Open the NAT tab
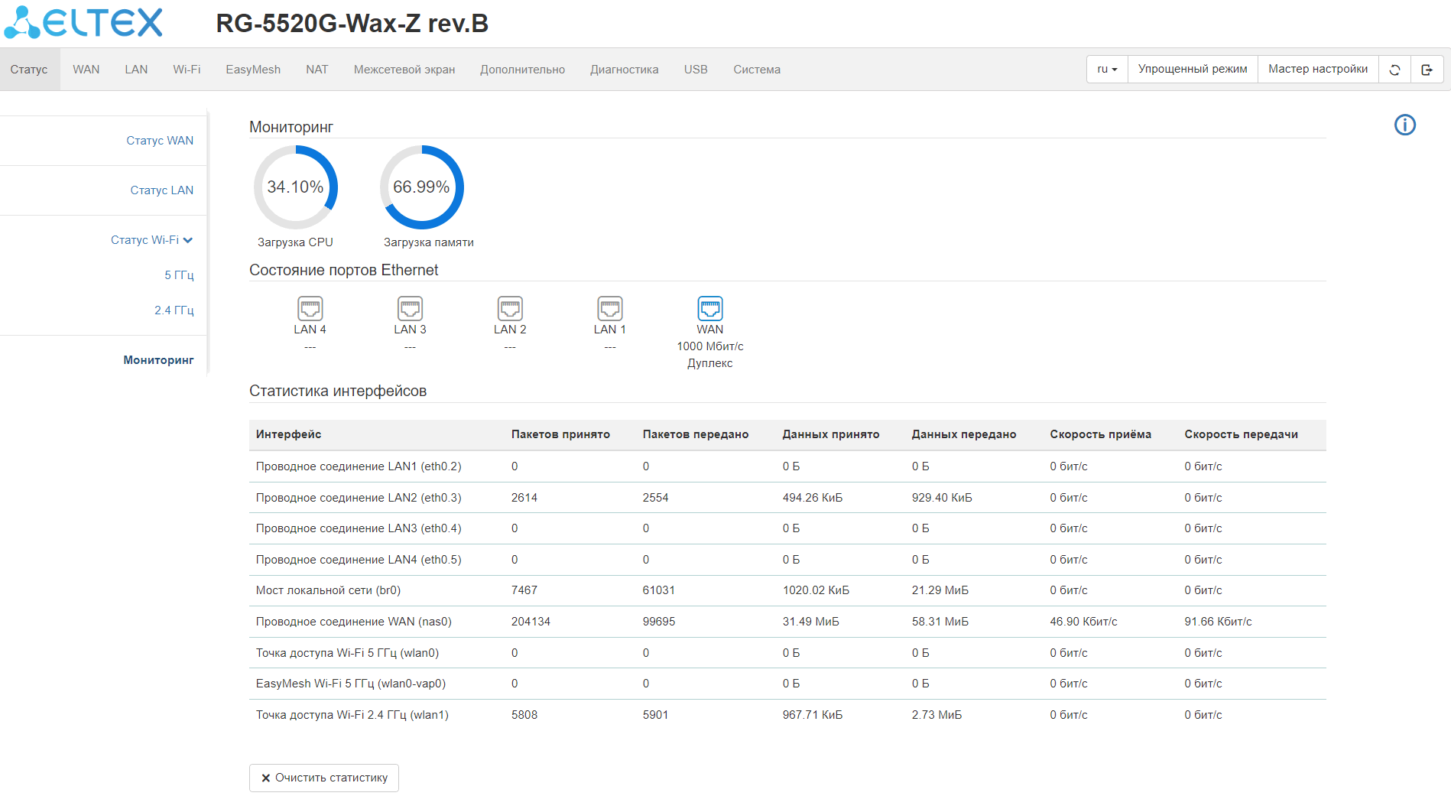Image resolution: width=1451 pixels, height=796 pixels. [316, 70]
